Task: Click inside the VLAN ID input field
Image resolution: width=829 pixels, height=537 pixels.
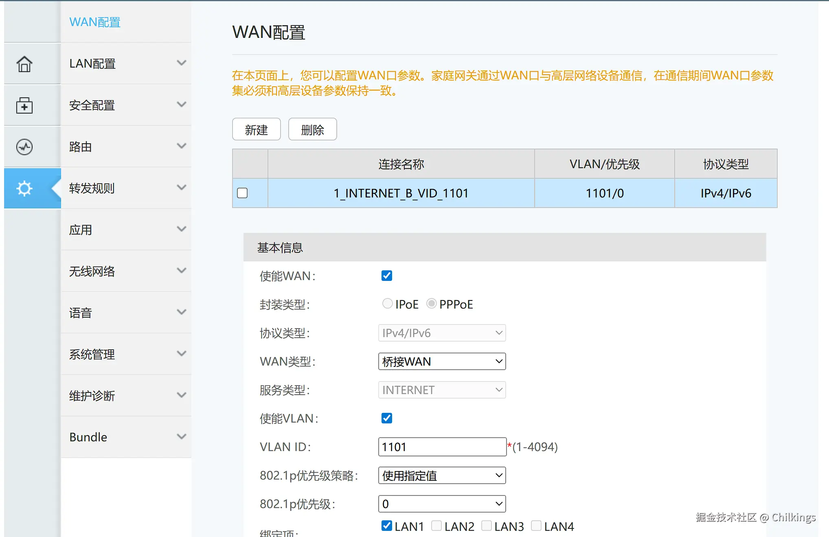Action: (442, 447)
